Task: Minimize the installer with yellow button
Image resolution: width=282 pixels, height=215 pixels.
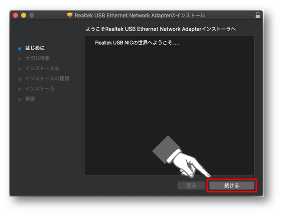Action: pos(23,15)
